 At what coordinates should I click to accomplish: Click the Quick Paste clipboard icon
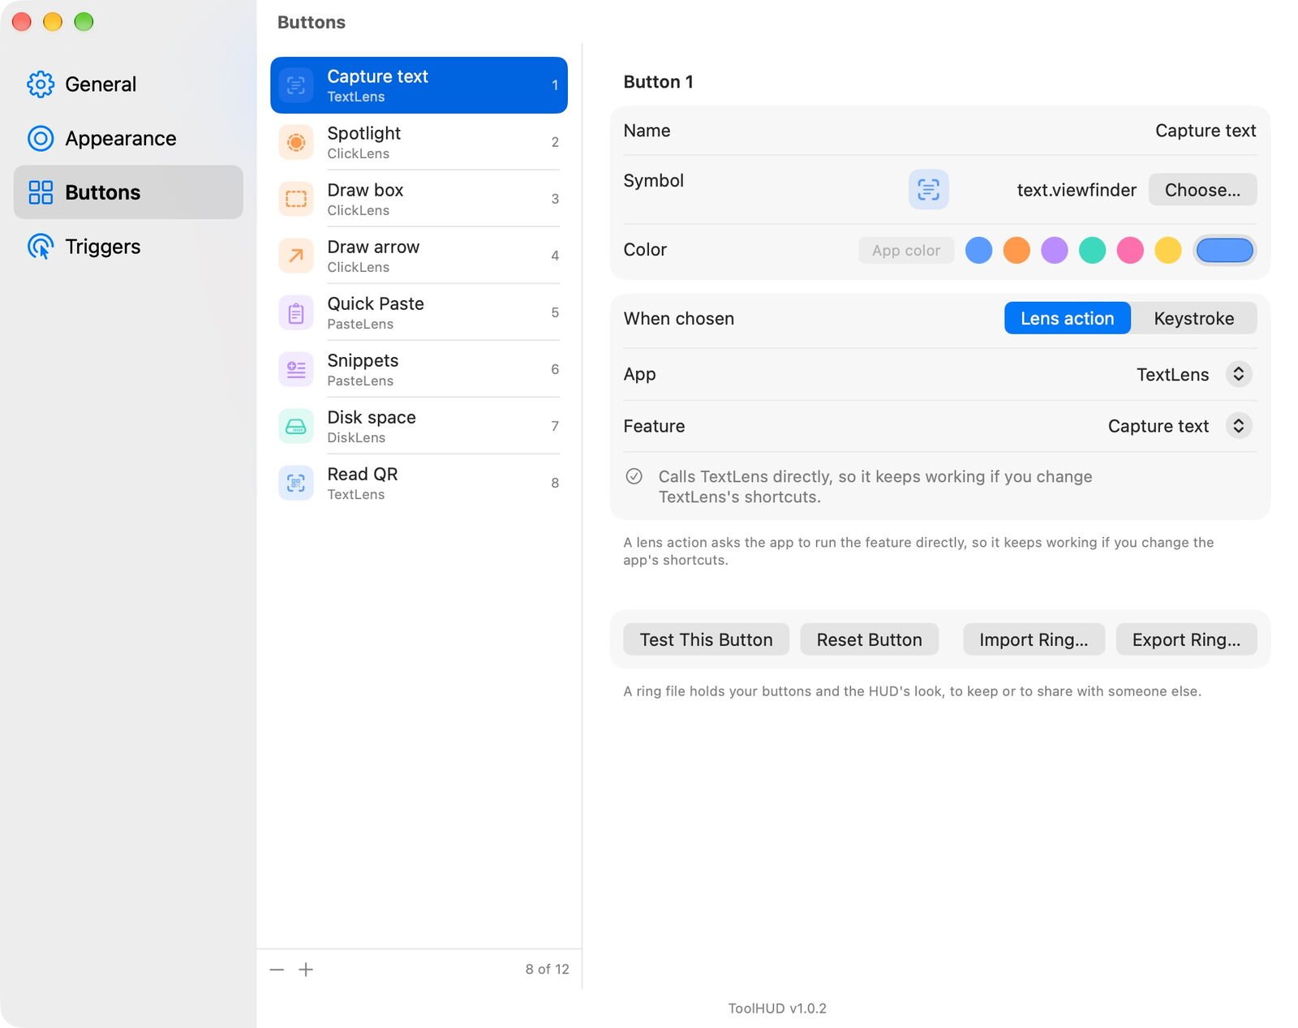click(x=296, y=312)
